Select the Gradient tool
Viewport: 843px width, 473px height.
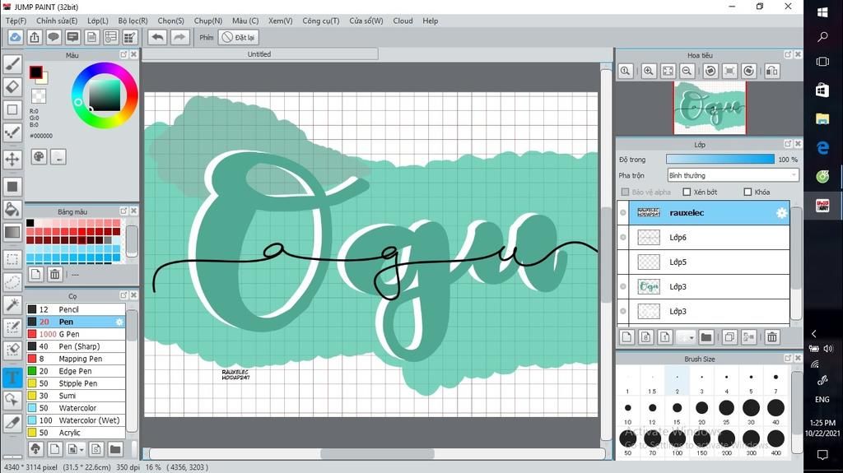(x=12, y=232)
